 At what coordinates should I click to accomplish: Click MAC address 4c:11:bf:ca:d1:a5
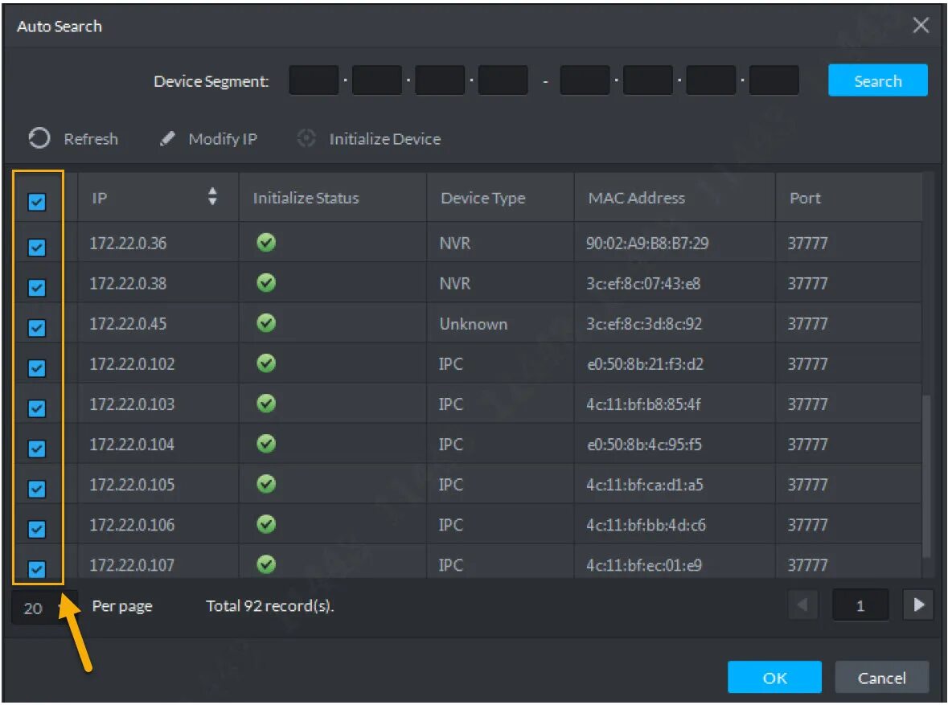tap(645, 484)
